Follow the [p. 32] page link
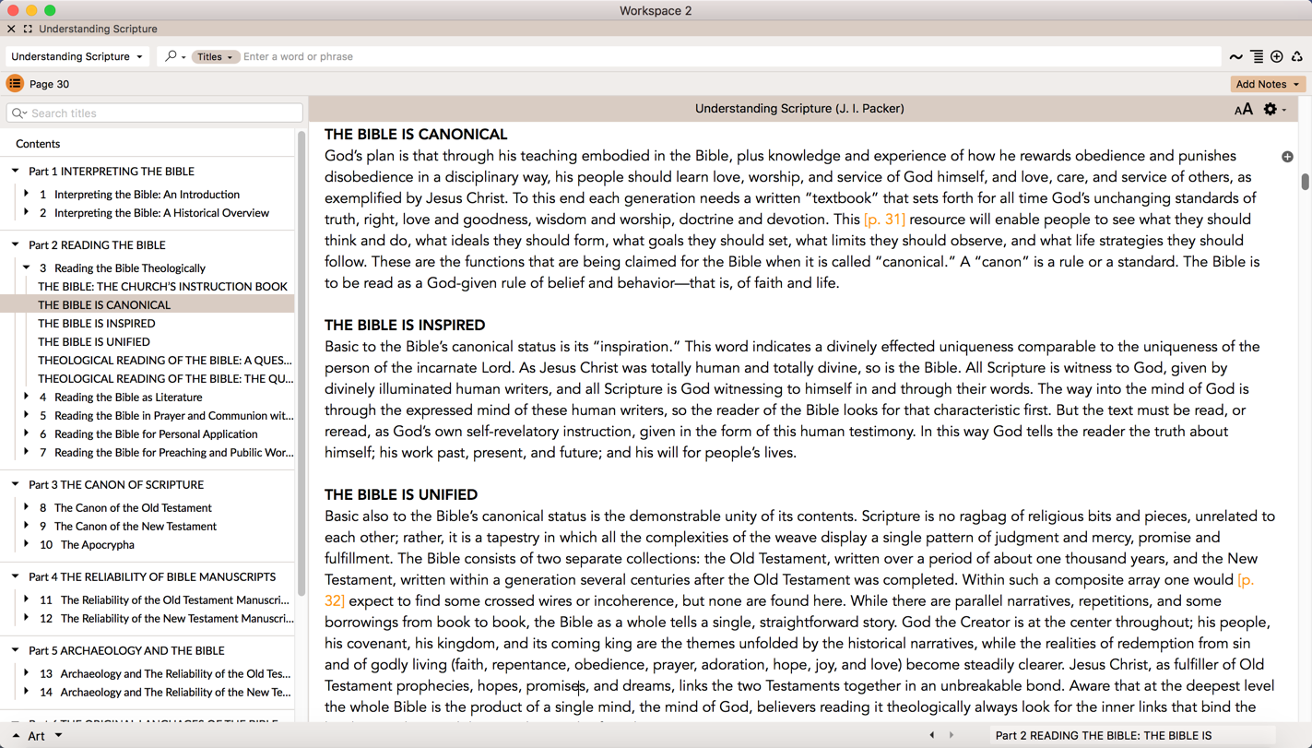Viewport: 1312px width, 748px height. pos(335,601)
